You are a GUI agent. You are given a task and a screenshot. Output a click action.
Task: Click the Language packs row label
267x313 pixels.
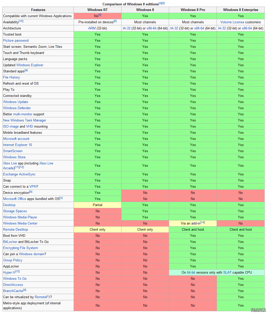coord(15,59)
